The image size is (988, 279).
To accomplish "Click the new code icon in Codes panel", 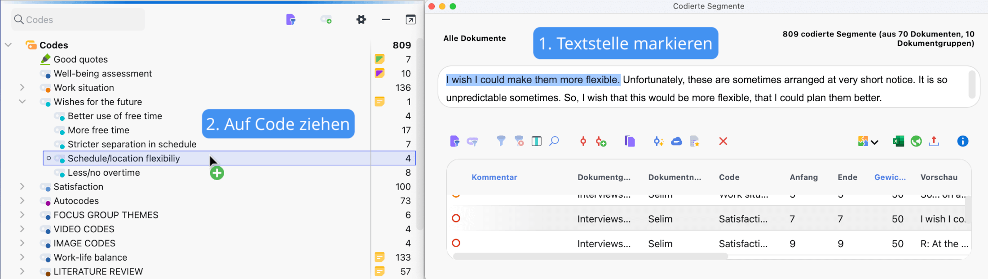I will click(x=326, y=20).
